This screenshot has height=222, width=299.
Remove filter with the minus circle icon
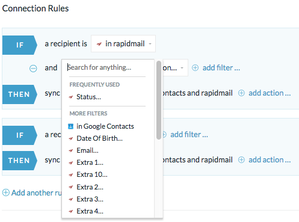[x=33, y=69]
